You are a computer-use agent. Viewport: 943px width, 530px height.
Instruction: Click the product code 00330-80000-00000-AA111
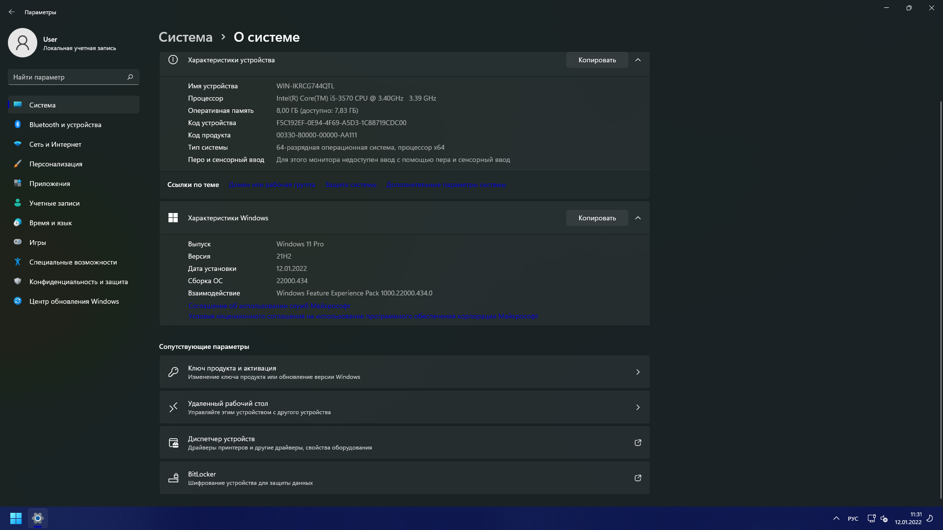pyautogui.click(x=316, y=135)
